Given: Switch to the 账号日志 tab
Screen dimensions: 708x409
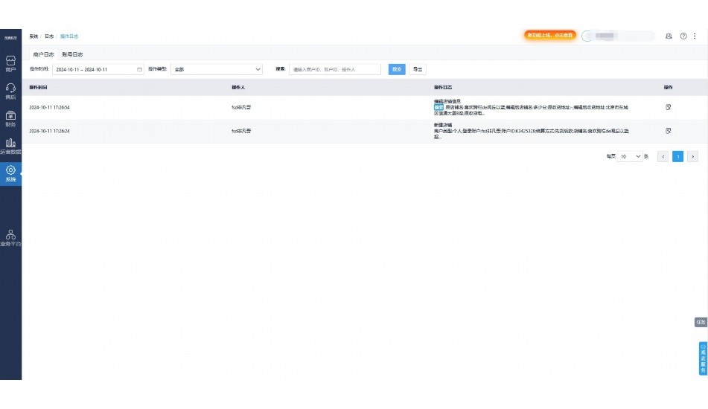Looking at the screenshot, I should coord(72,54).
